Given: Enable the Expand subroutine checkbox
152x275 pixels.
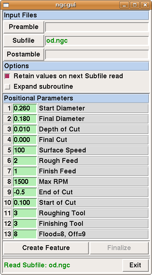Looking at the screenshot, I should [7, 87].
